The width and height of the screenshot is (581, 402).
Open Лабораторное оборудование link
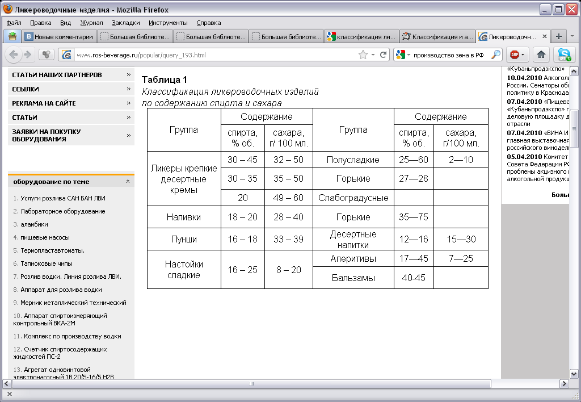point(63,211)
